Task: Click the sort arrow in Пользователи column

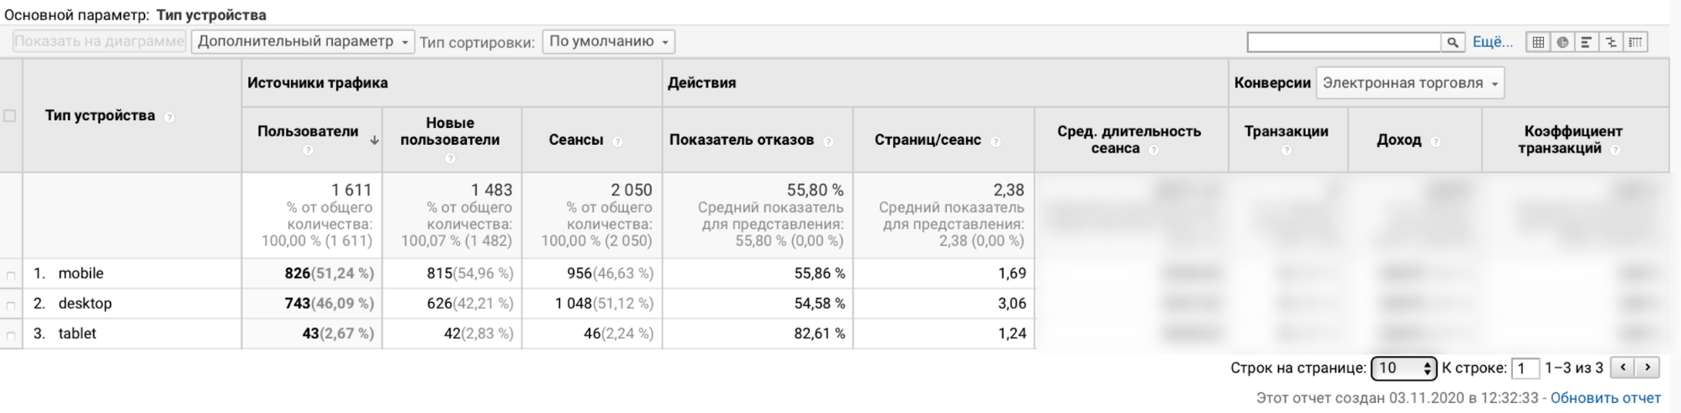Action: pyautogui.click(x=374, y=140)
